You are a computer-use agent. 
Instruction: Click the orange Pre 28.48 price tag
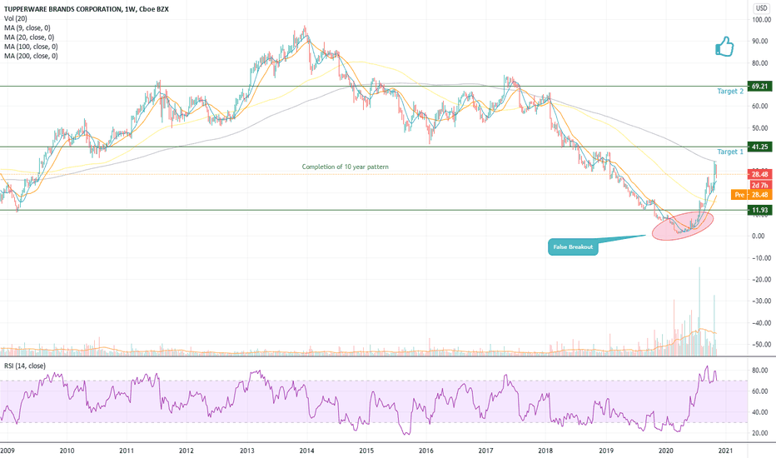pos(751,195)
